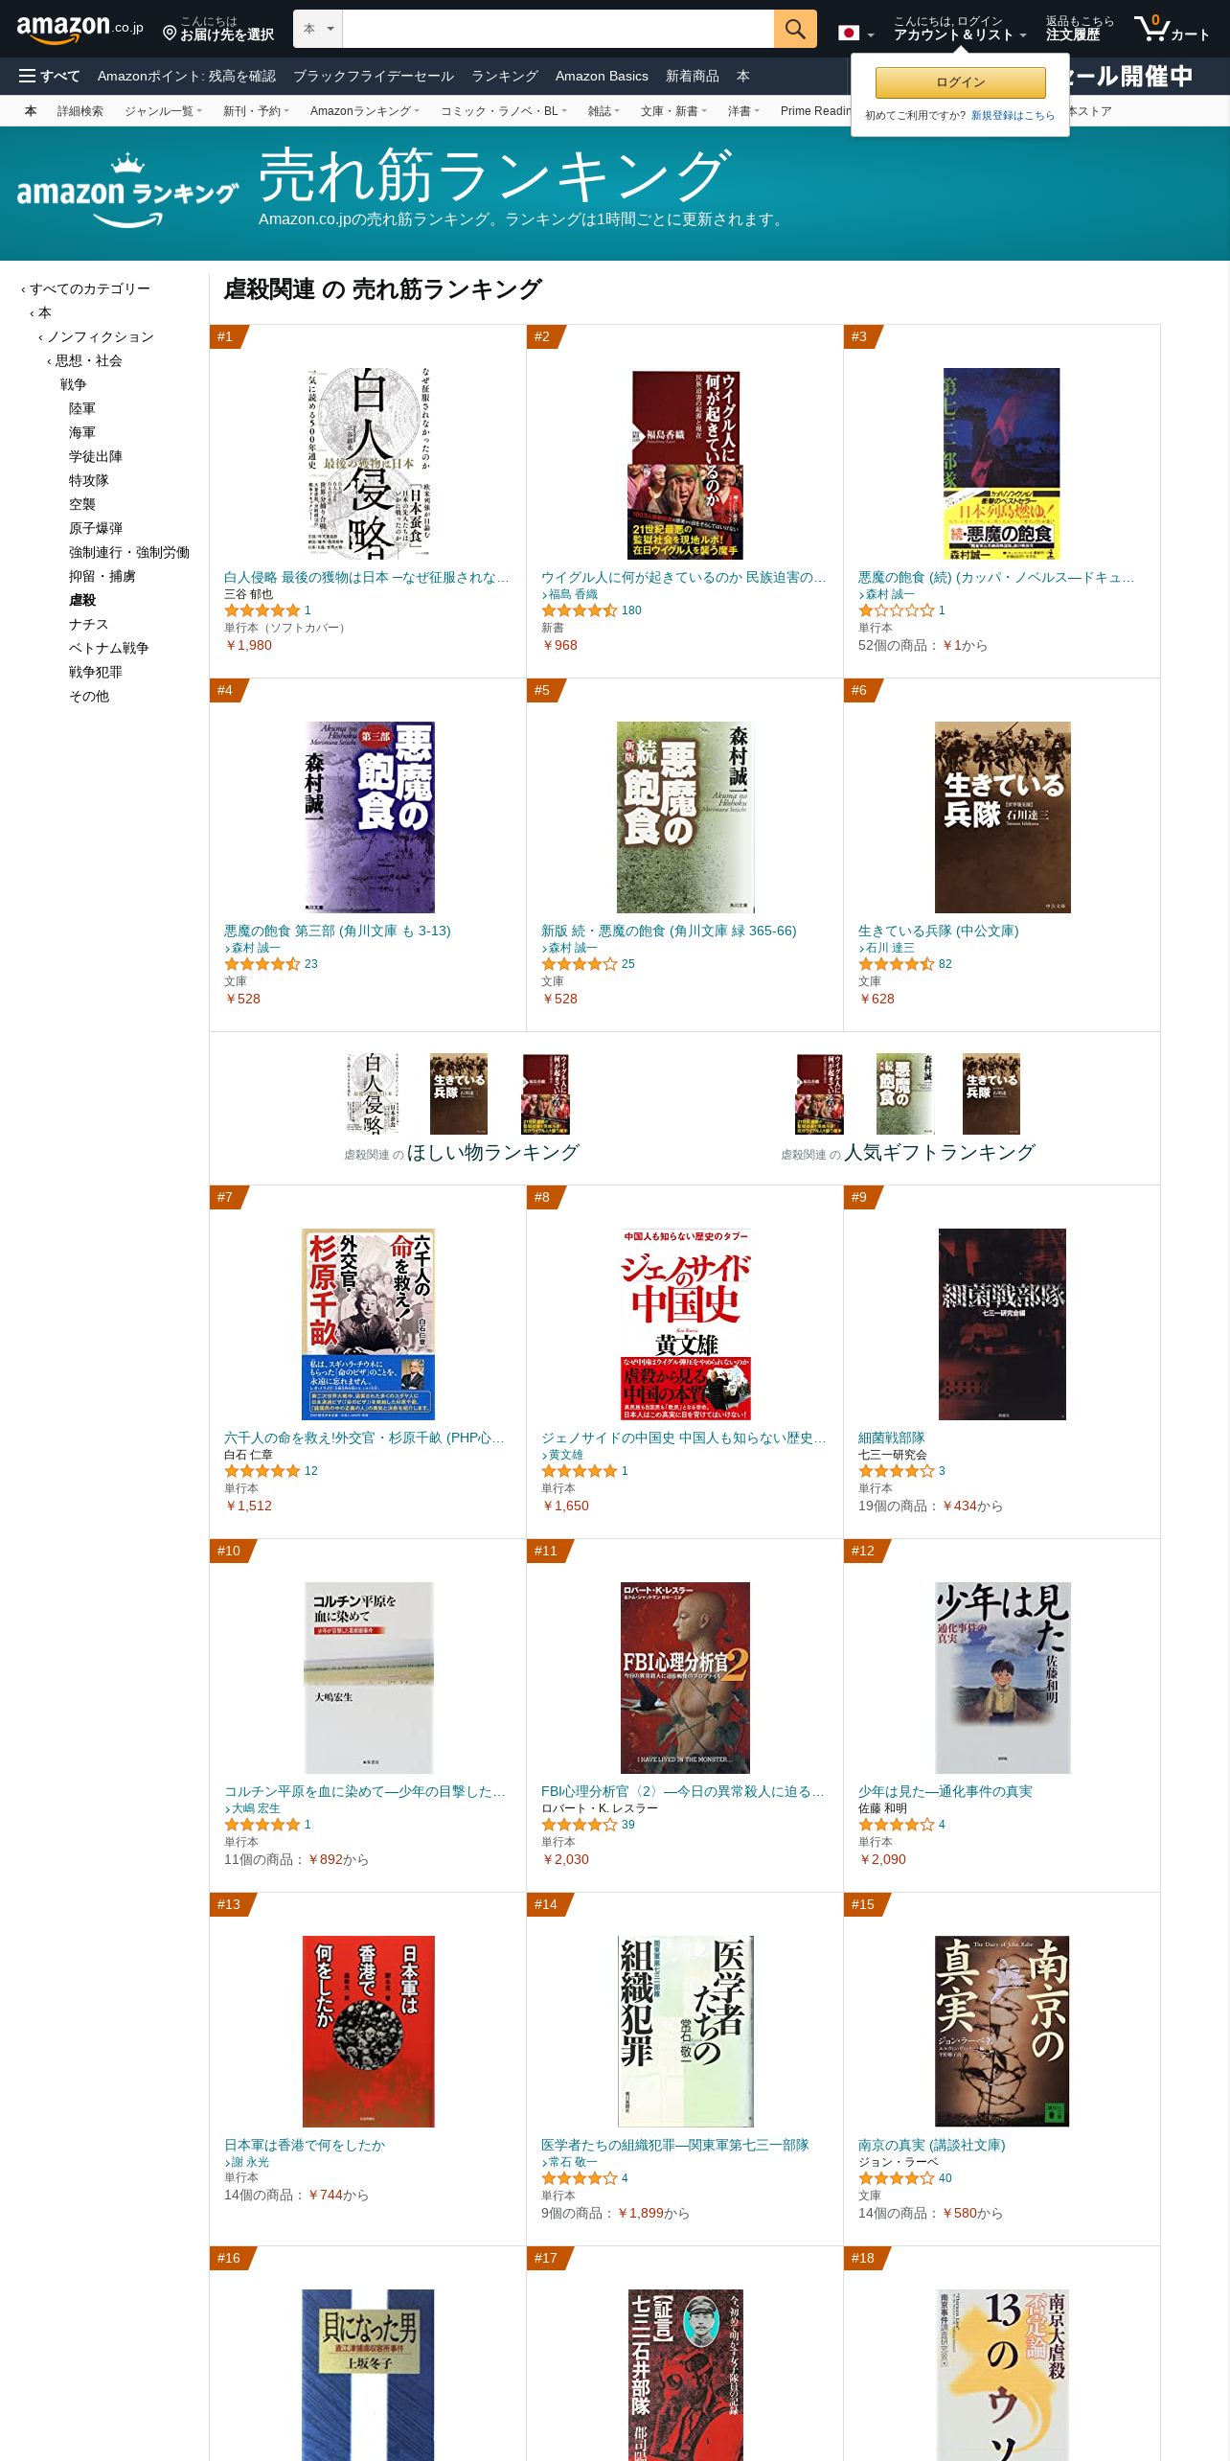The width and height of the screenshot is (1230, 2461).
Task: Select ナチス category in sidebar
Action: tap(88, 624)
